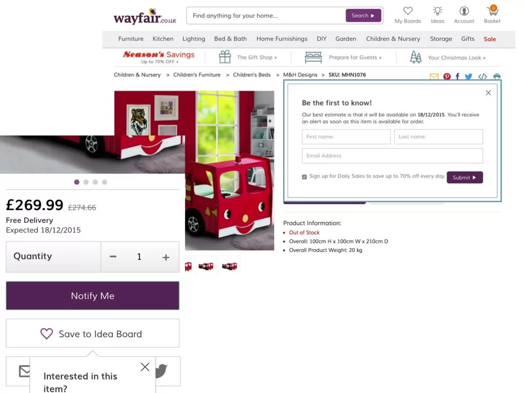Share product via email envelope icon
525x393 pixels.
pos(434,77)
